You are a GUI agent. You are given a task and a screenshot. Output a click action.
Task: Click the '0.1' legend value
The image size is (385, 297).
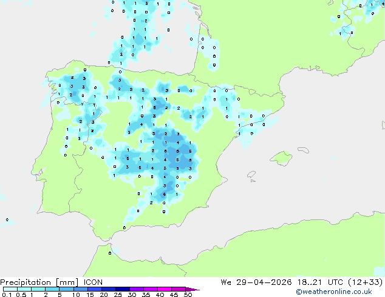(7, 295)
